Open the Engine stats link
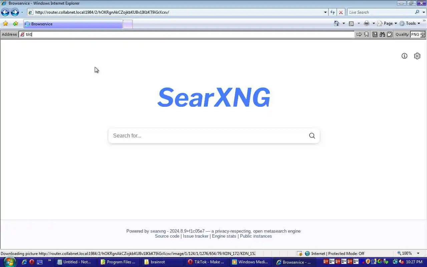This screenshot has height=267, width=427. click(224, 236)
